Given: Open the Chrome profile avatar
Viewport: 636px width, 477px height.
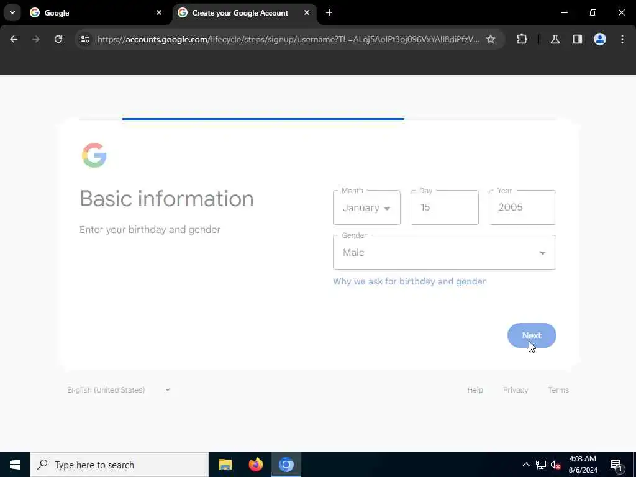Looking at the screenshot, I should [x=600, y=39].
